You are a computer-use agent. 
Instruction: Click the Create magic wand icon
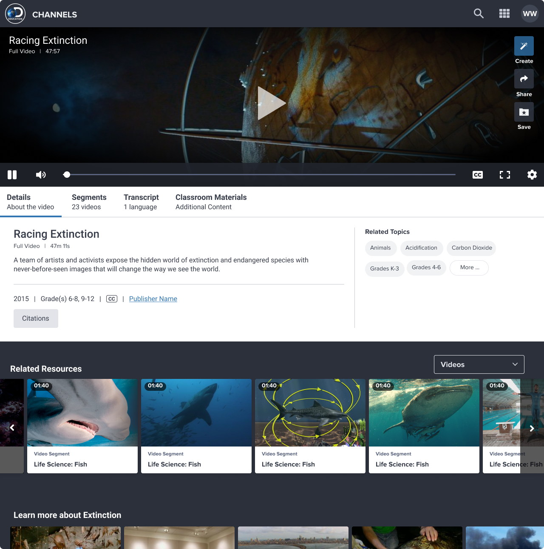pos(524,46)
